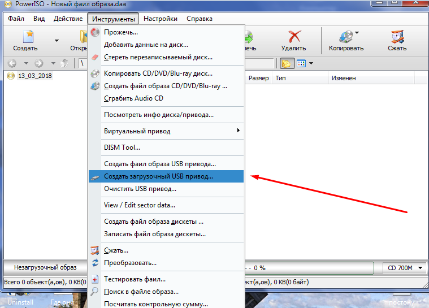Open the Справка menu

click(x=200, y=19)
